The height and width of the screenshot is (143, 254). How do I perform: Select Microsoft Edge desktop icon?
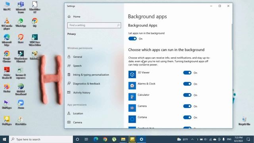tap(7, 40)
